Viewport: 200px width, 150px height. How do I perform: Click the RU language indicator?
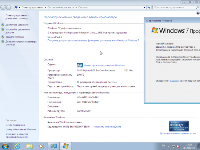coord(163,146)
